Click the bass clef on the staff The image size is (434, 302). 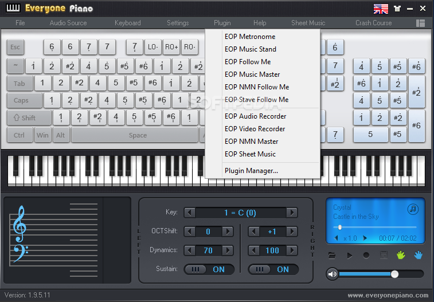coord(20,253)
